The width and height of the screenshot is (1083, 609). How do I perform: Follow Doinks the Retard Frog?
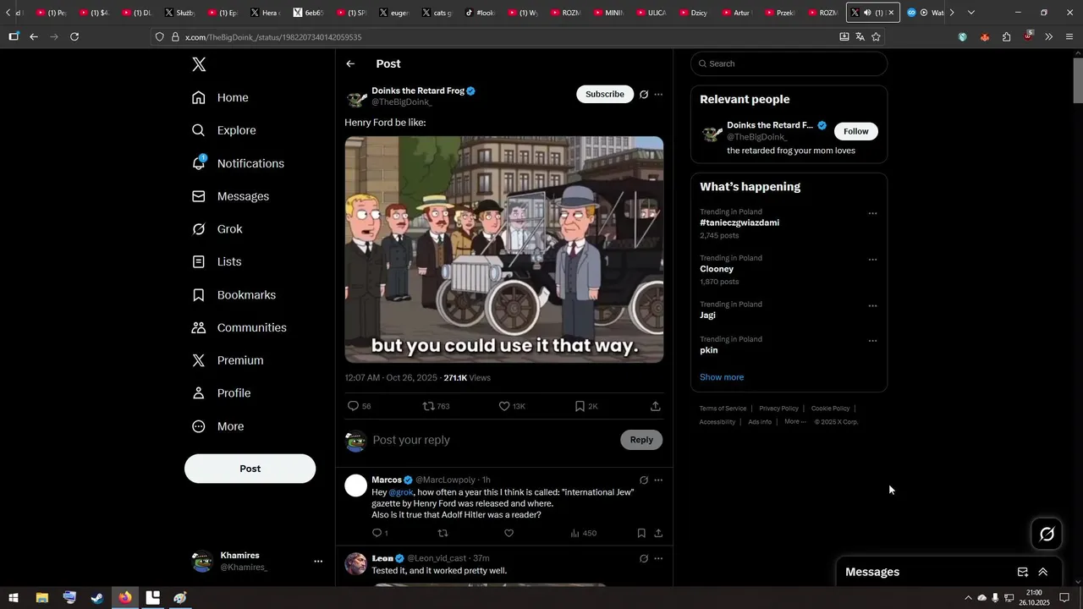[x=856, y=131]
